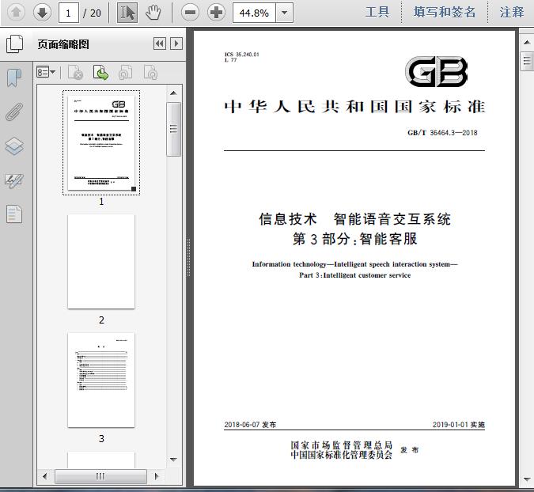Open the Bookmarks panel icon

[x=14, y=78]
